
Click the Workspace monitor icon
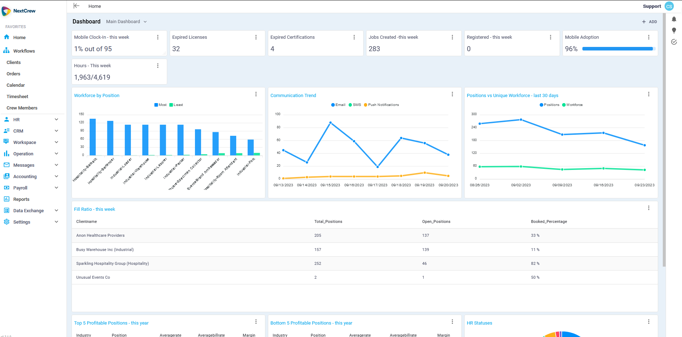6,142
